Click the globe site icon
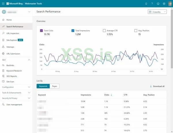 coord(4,12)
